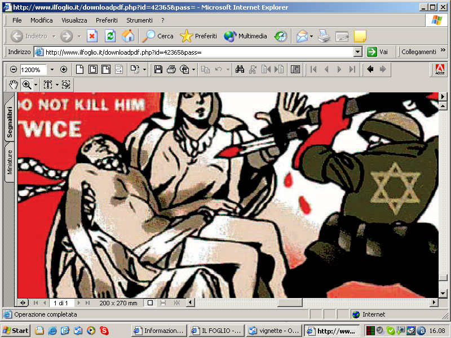
Task: Open the Preferiti menu
Action: point(107,20)
